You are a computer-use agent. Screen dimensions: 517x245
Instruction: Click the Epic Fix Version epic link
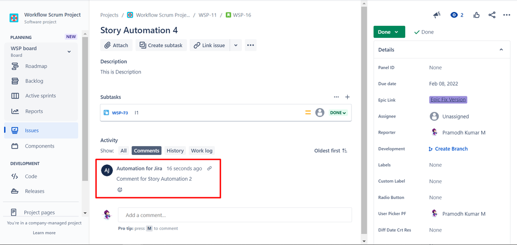click(x=448, y=100)
